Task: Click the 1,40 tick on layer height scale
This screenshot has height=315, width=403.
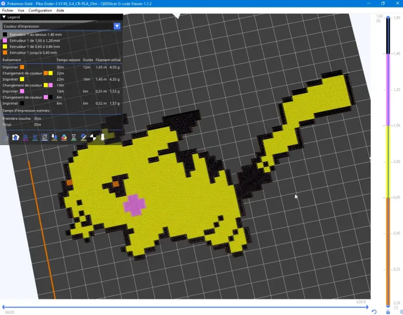Action: tap(396, 54)
